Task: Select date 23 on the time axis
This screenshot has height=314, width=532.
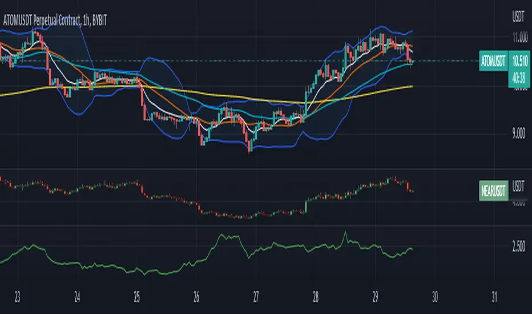Action: coord(17,297)
